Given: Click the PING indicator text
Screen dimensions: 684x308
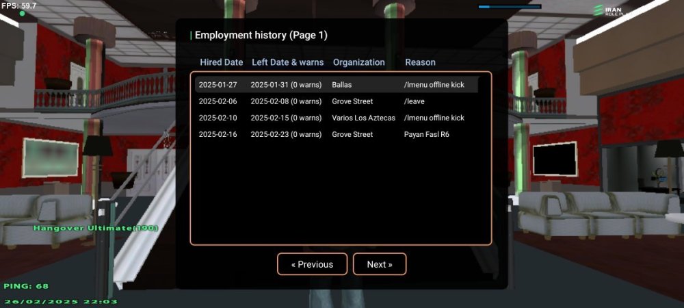Looking at the screenshot, I should point(26,286).
